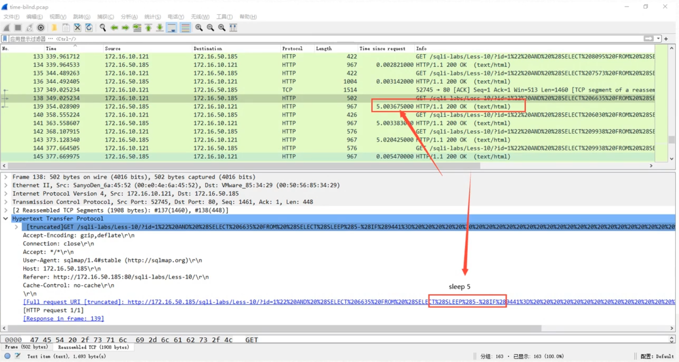Open display filter bookmark icon

point(5,39)
